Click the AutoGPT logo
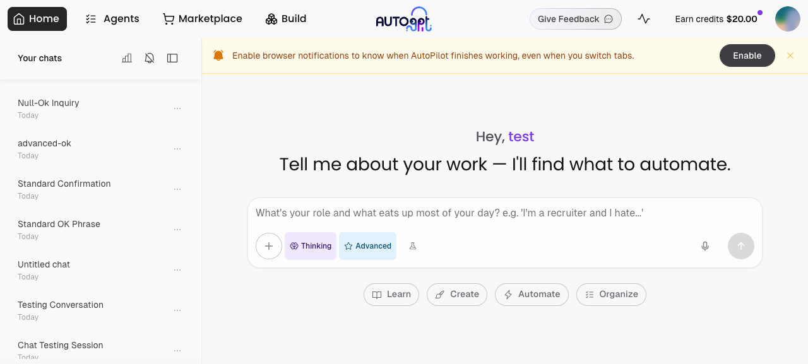Image resolution: width=808 pixels, height=364 pixels. point(404,20)
